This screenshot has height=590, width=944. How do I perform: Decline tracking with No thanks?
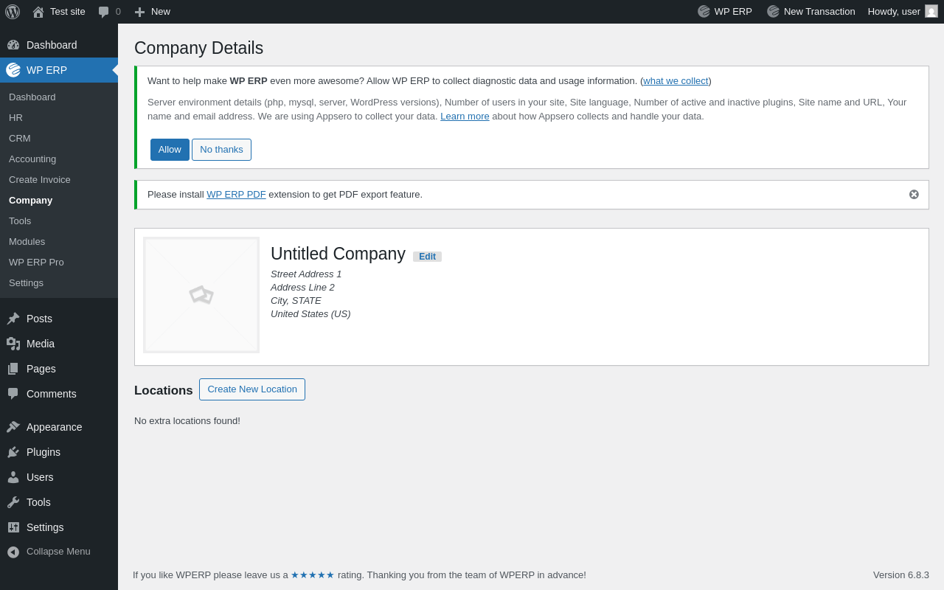pyautogui.click(x=221, y=150)
